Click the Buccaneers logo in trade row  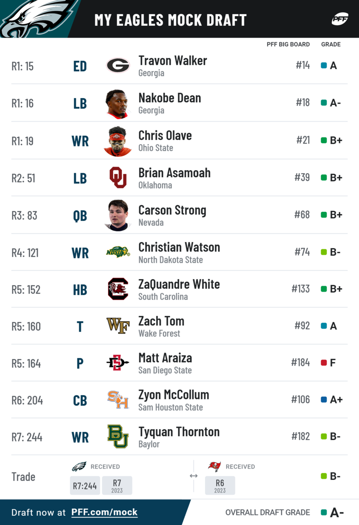[214, 466]
